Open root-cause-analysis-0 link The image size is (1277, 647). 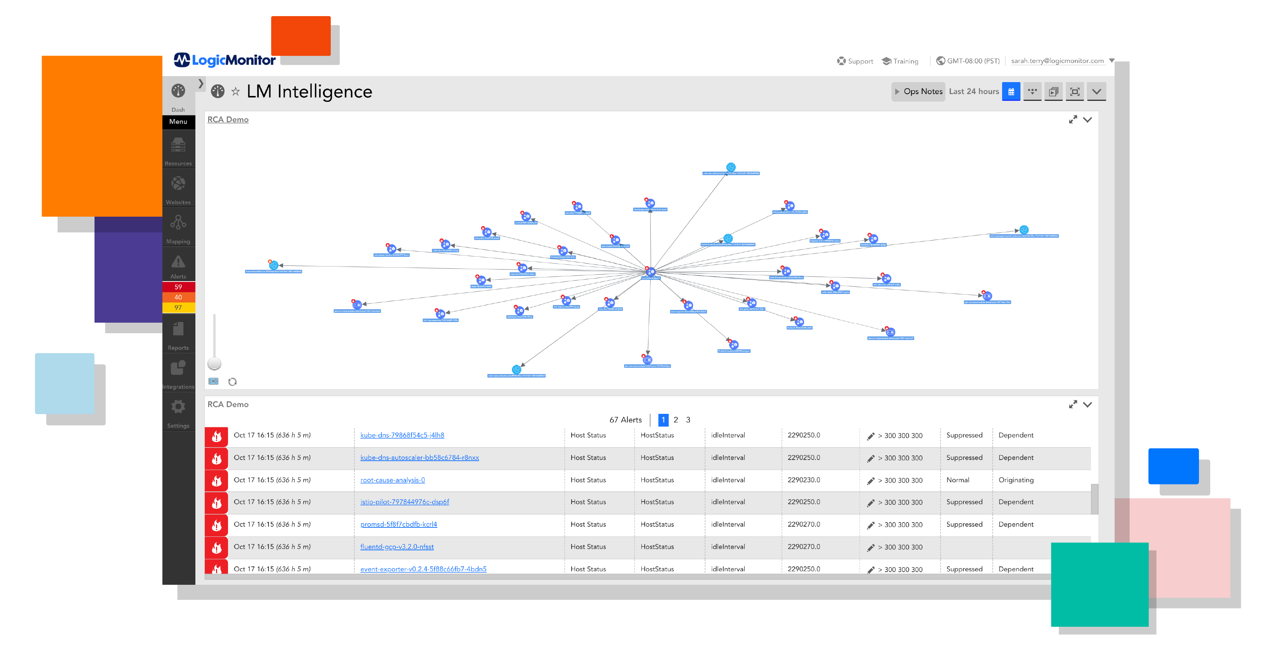392,479
